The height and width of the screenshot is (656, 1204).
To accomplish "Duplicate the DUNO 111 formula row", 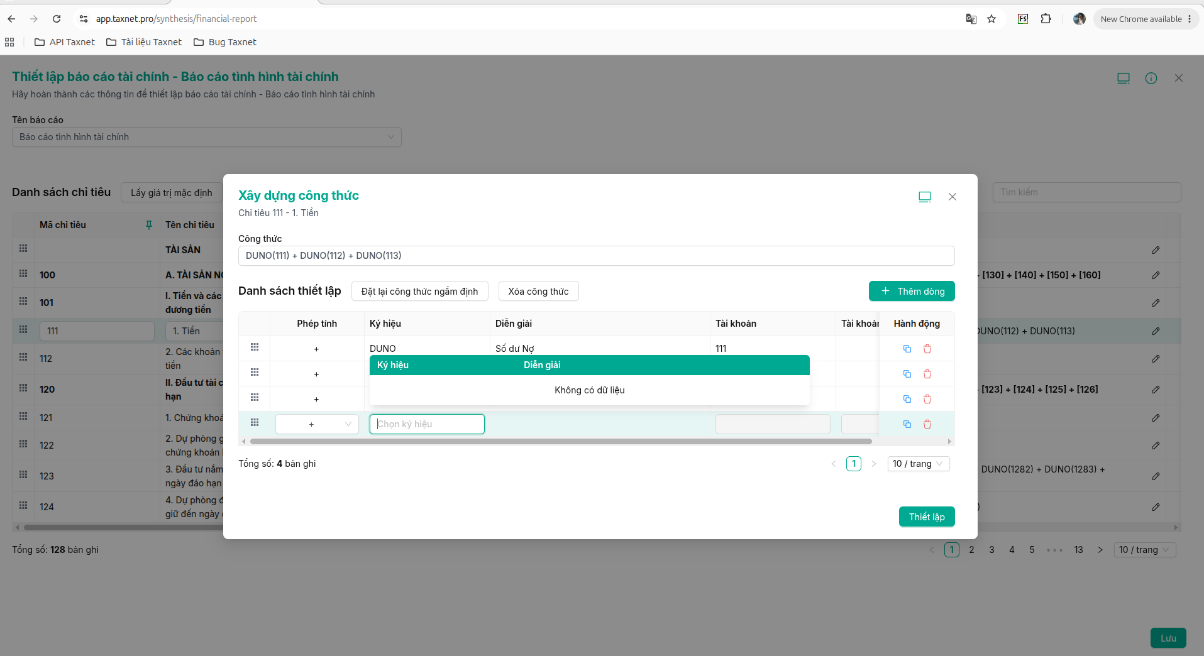I will (907, 349).
